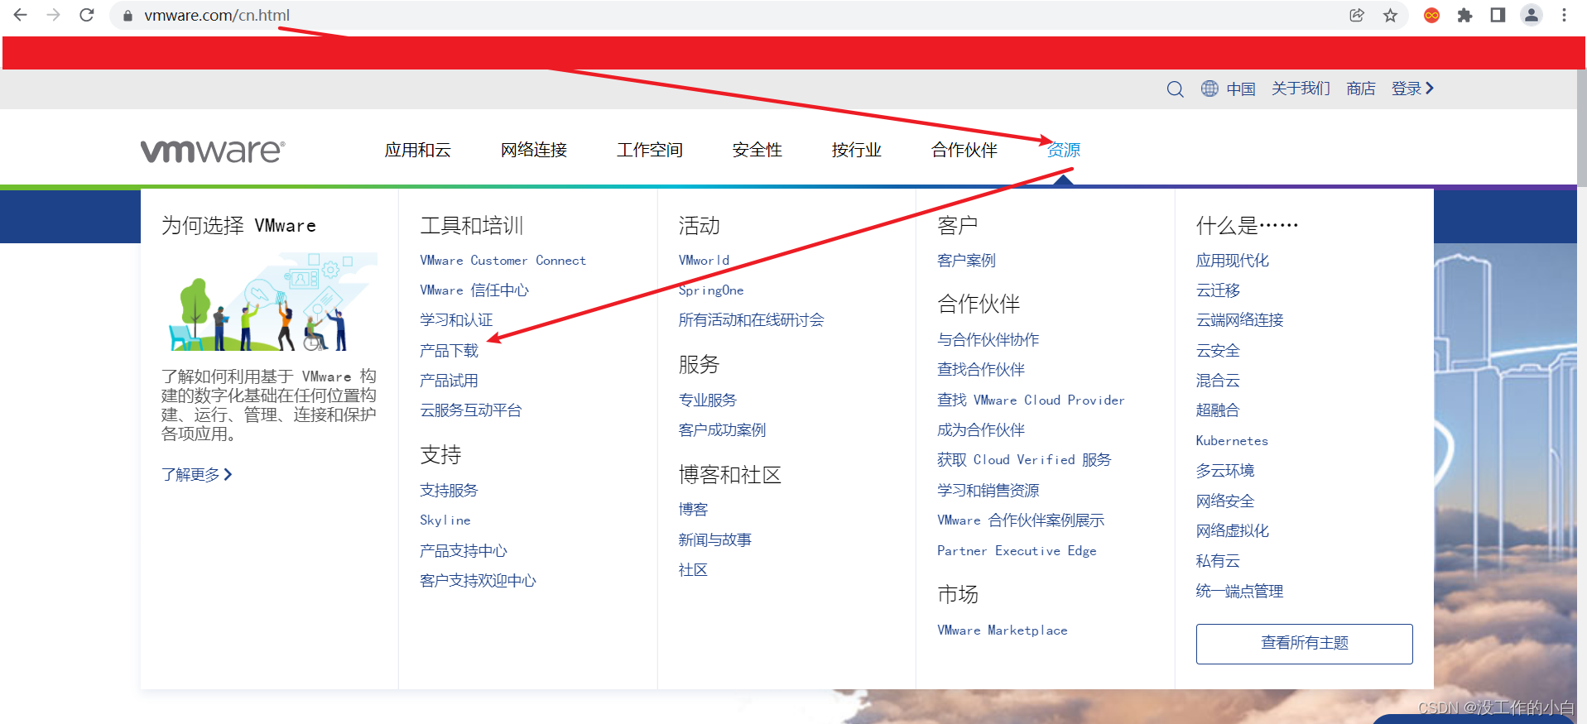The image size is (1587, 724).
Task: Open the Kubernetes link
Action: pos(1232,441)
